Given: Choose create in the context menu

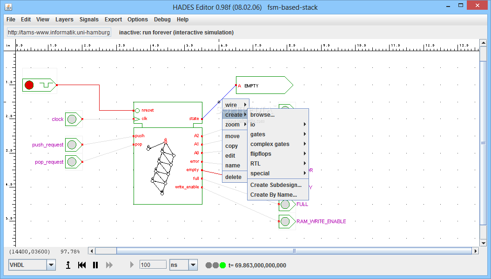Looking at the screenshot, I should (235, 115).
